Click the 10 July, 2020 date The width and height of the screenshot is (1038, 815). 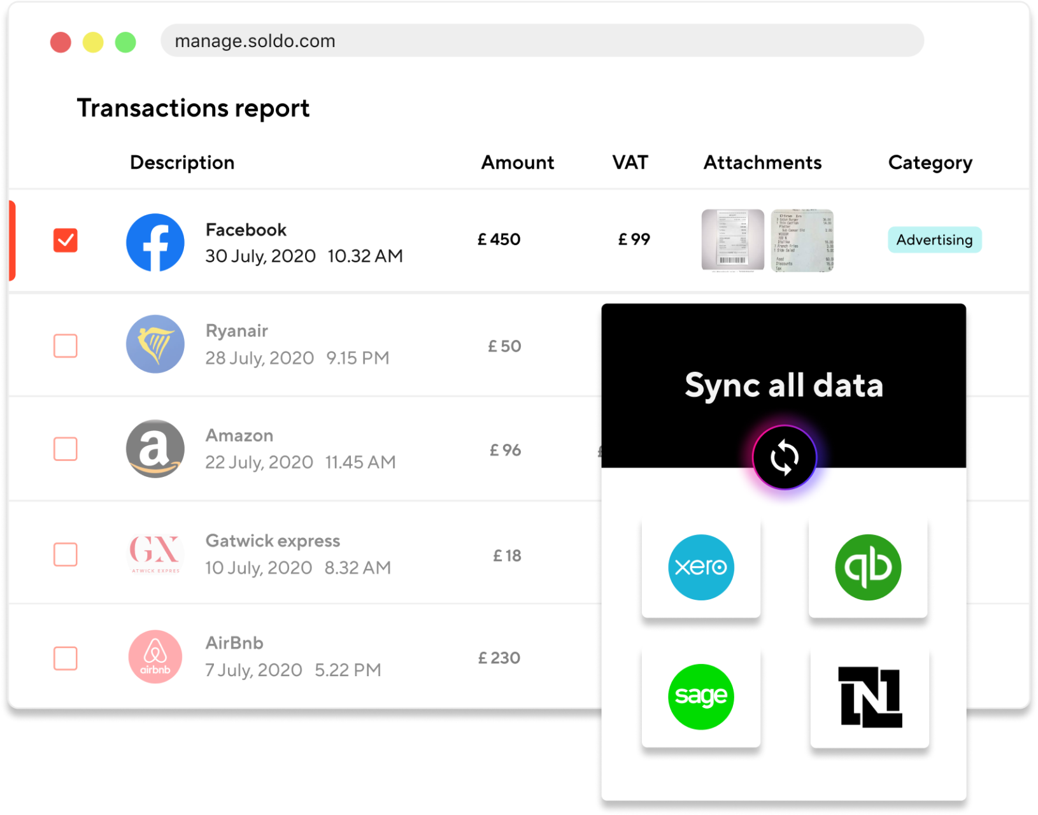(x=259, y=567)
